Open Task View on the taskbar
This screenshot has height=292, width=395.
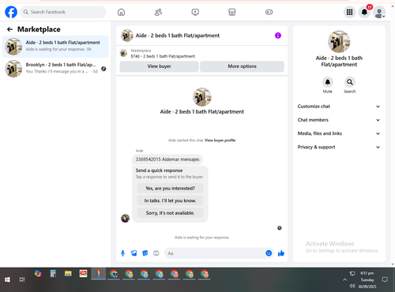point(22,279)
